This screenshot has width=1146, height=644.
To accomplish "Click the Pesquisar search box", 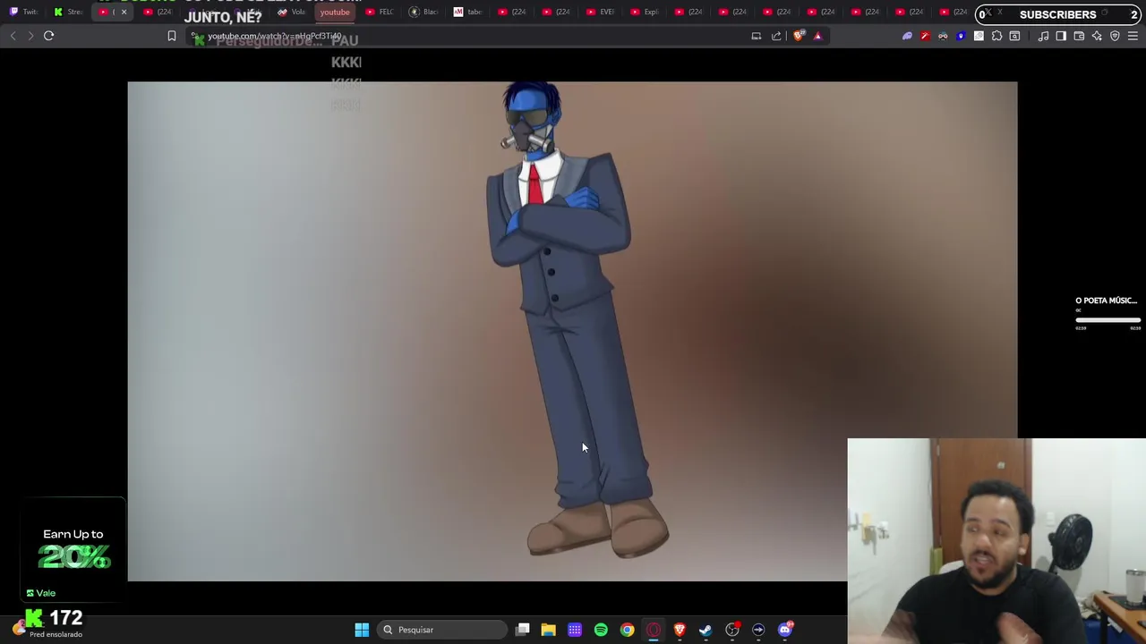I will pyautogui.click(x=442, y=630).
